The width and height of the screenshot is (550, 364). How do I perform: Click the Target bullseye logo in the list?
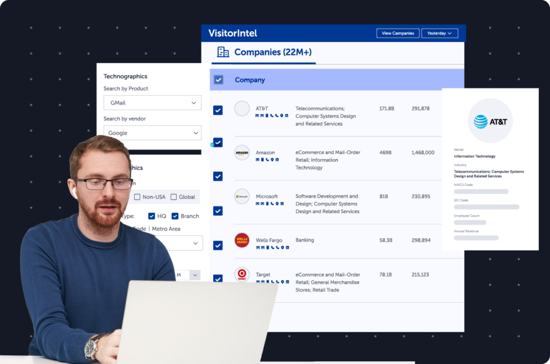(x=242, y=274)
